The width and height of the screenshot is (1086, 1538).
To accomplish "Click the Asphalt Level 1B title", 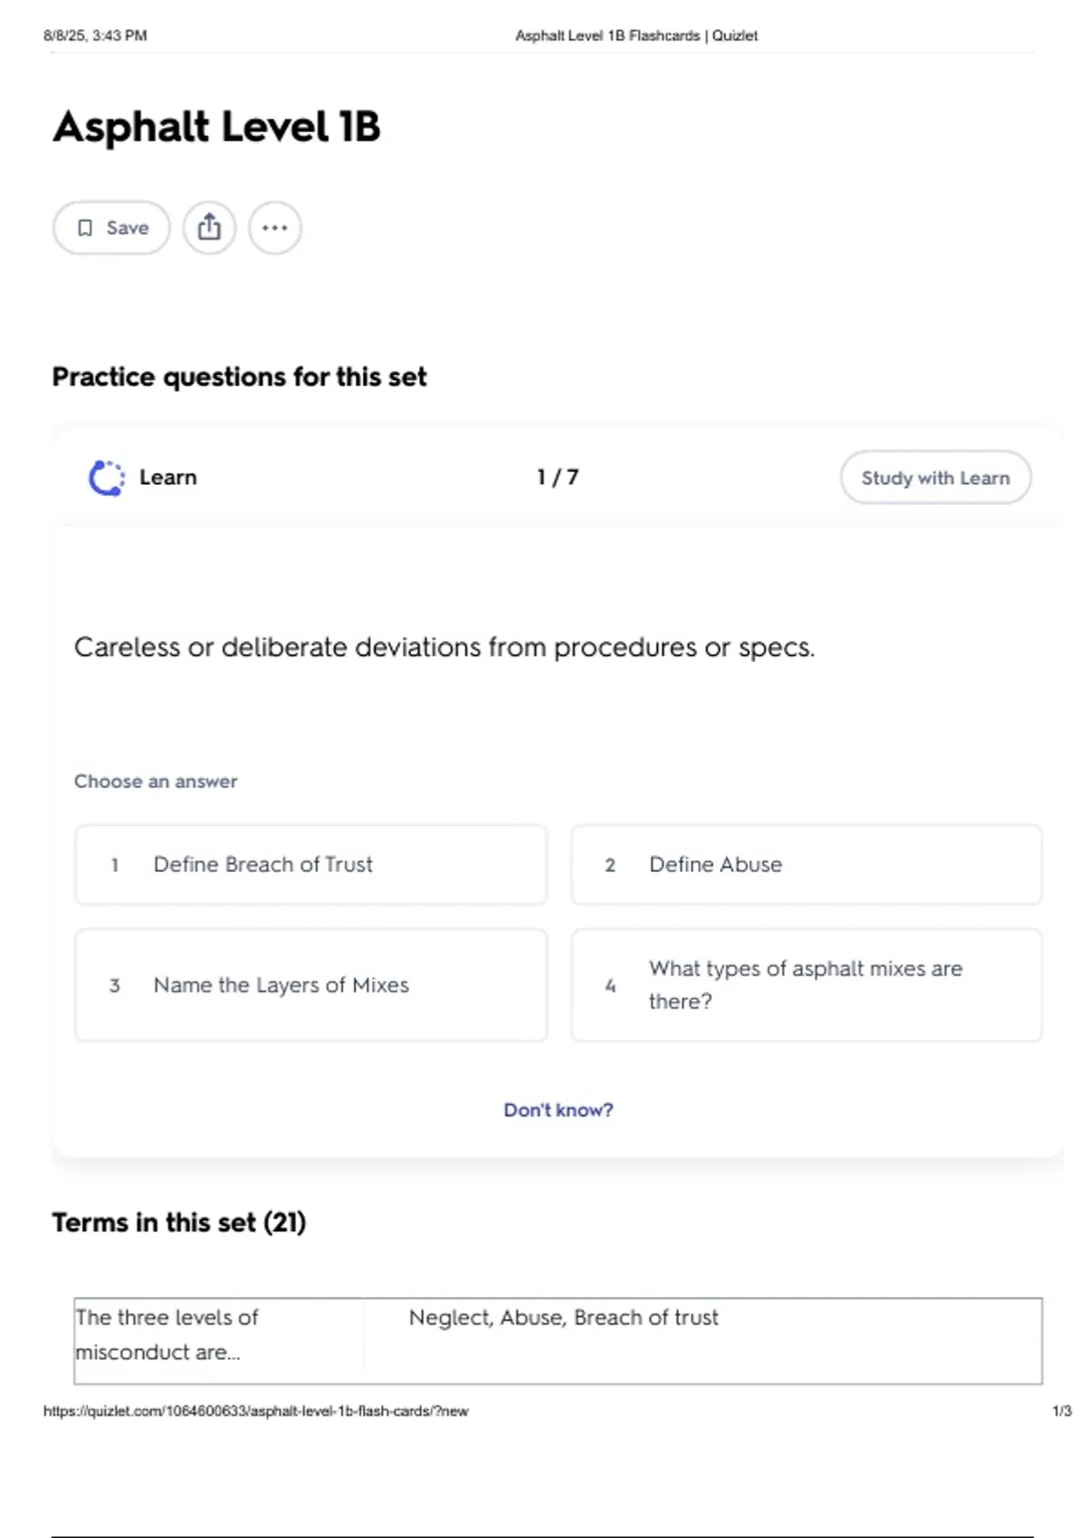I will (216, 127).
